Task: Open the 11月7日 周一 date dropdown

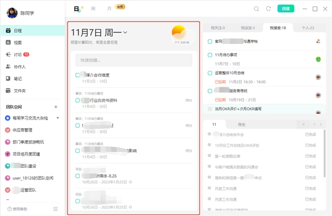Action: (x=126, y=33)
